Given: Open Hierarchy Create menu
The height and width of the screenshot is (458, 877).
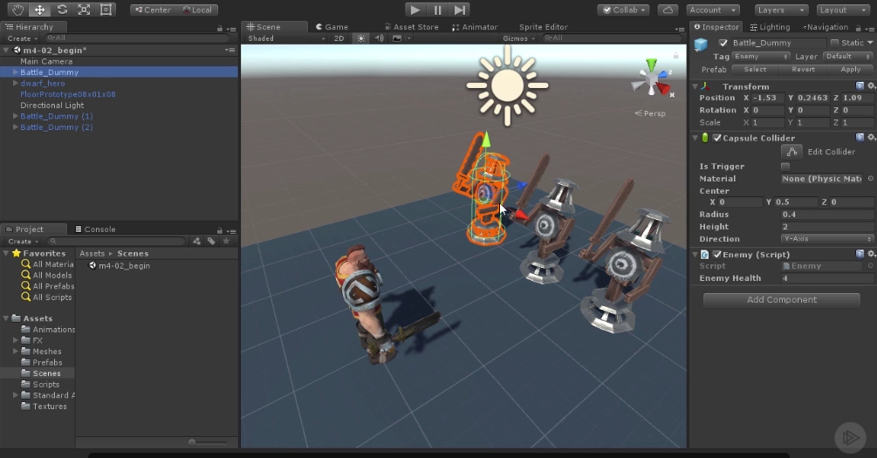Looking at the screenshot, I should pyautogui.click(x=23, y=38).
